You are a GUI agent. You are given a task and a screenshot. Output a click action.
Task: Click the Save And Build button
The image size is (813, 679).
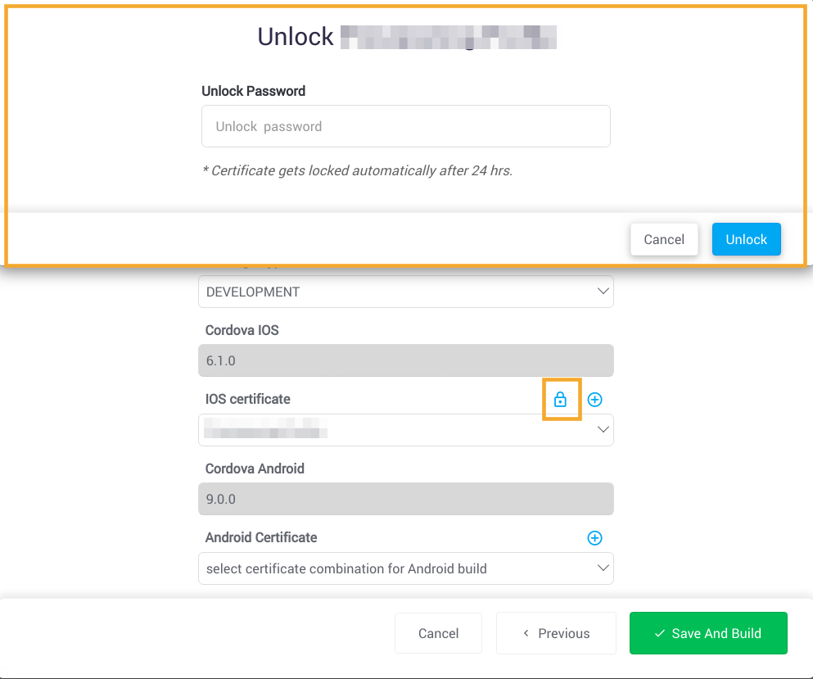708,633
